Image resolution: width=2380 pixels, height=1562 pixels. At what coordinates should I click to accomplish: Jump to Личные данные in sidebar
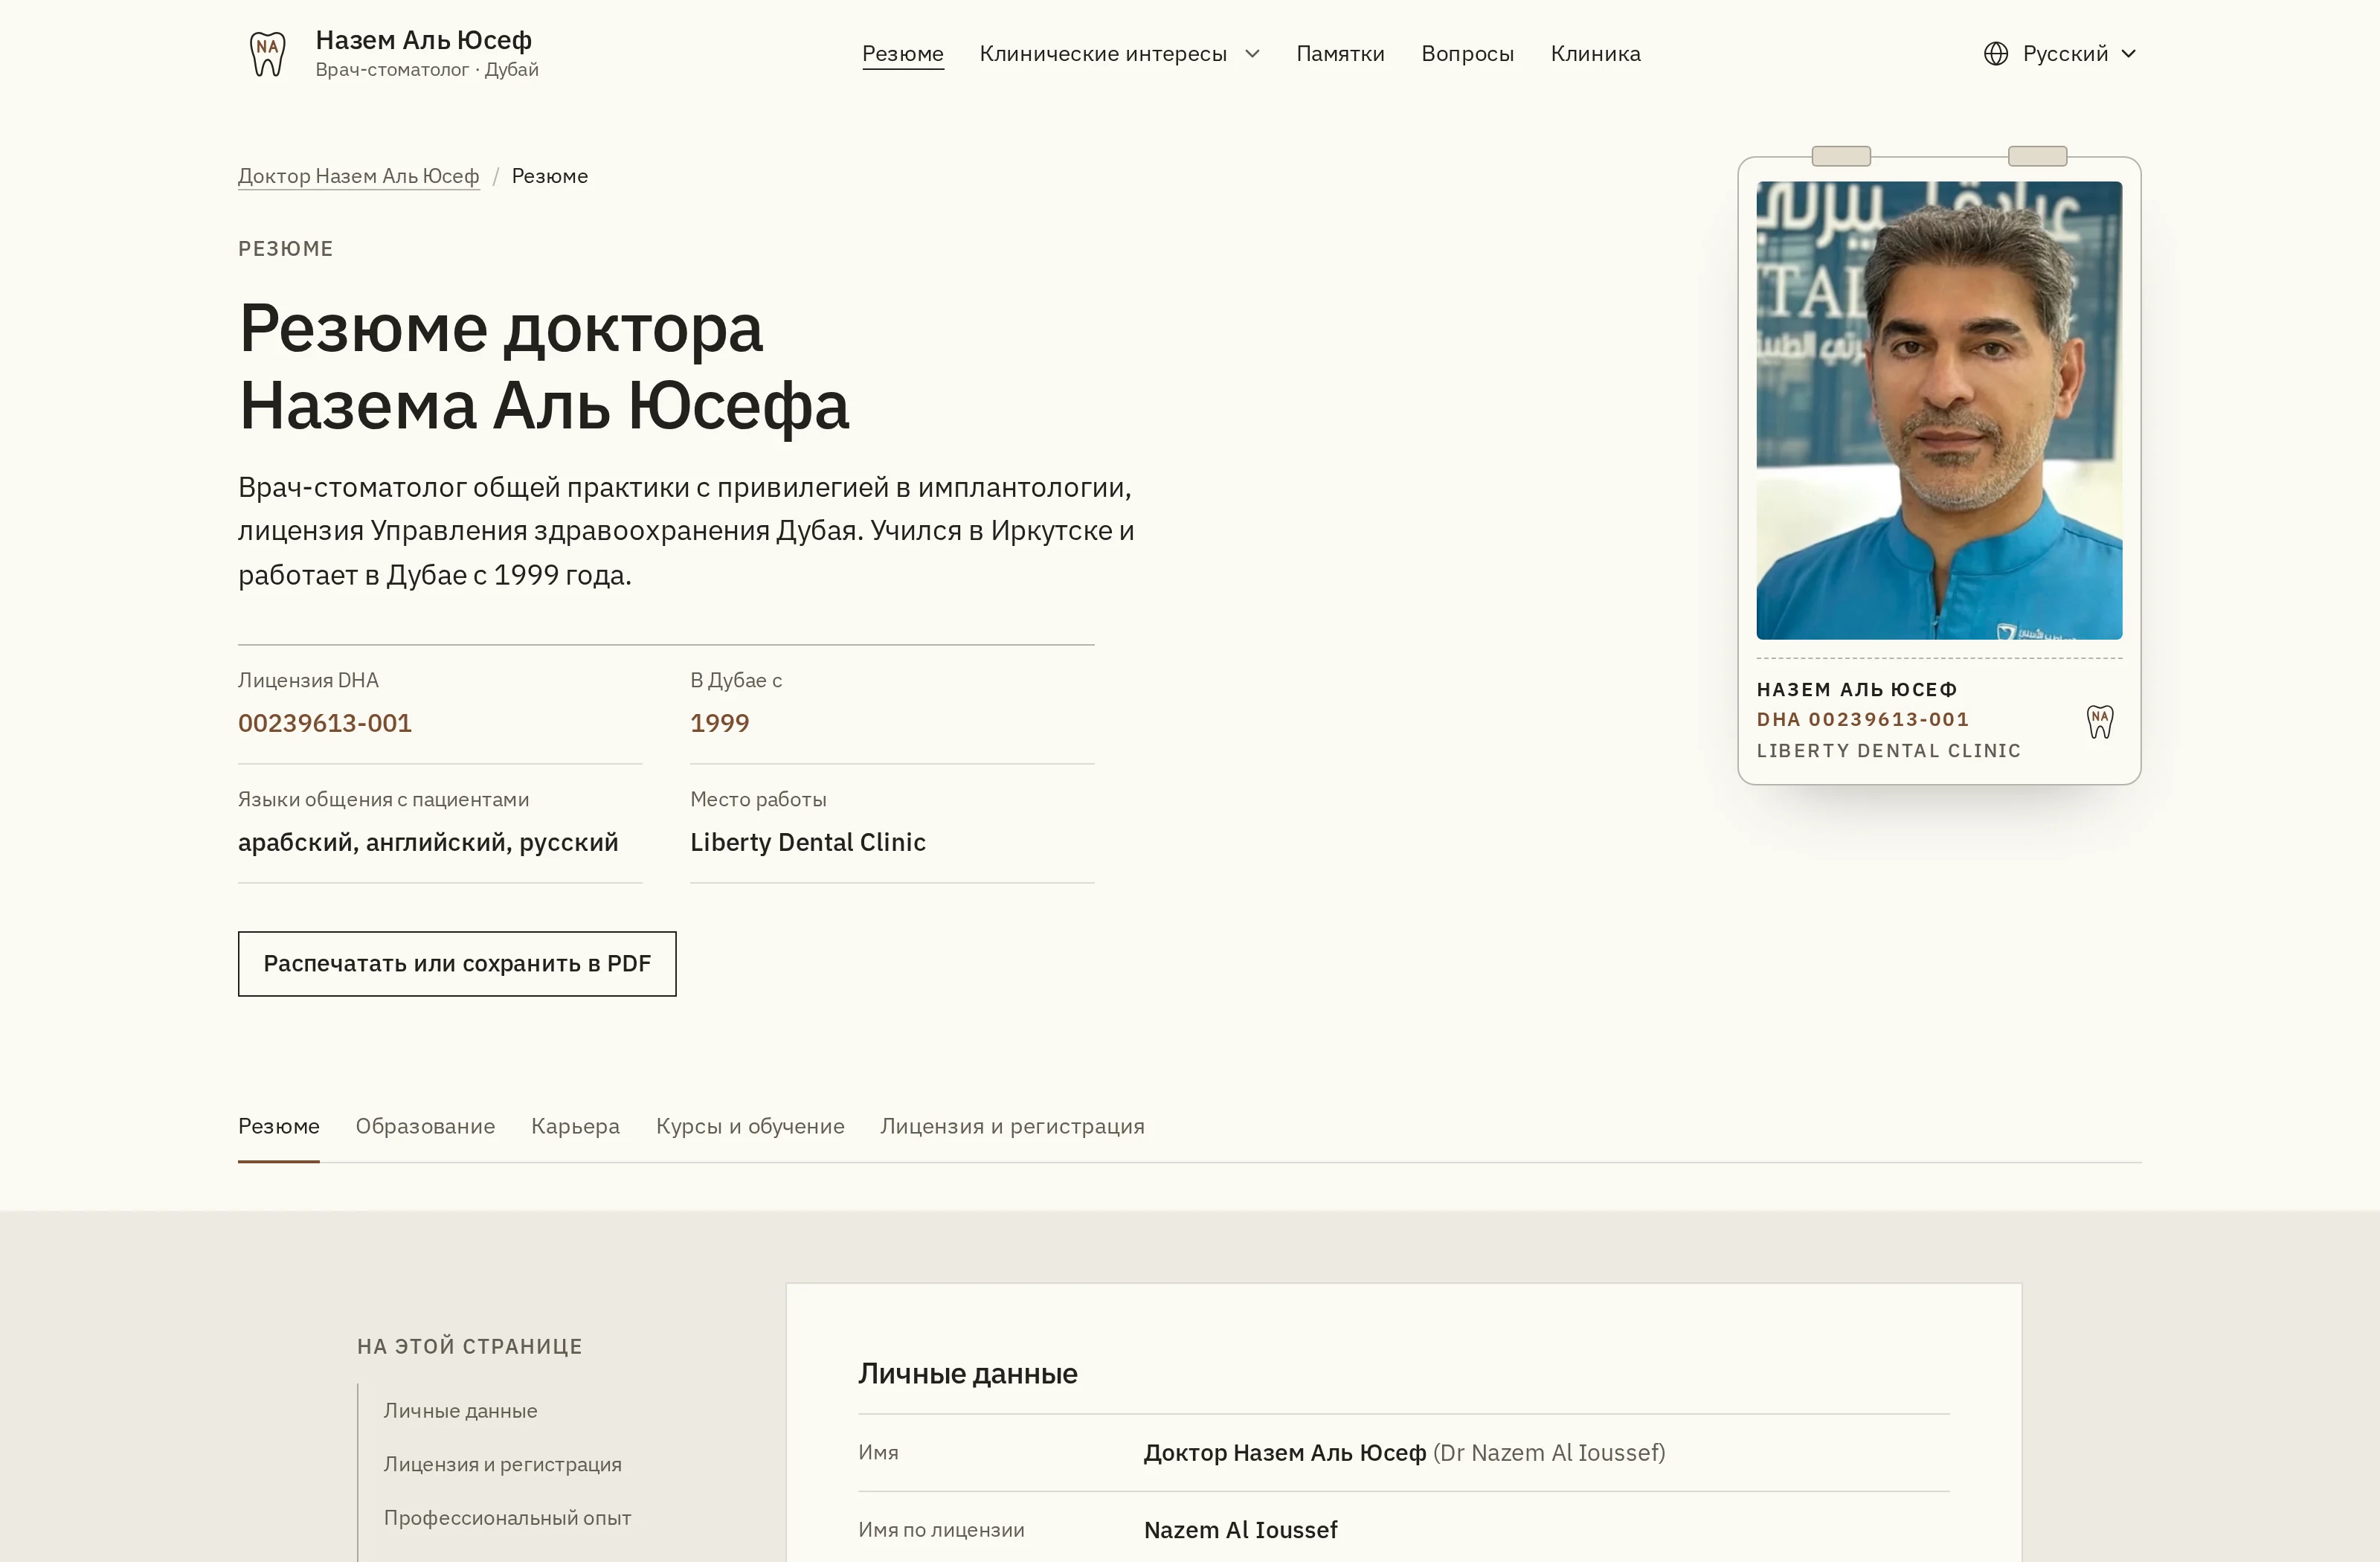click(460, 1410)
